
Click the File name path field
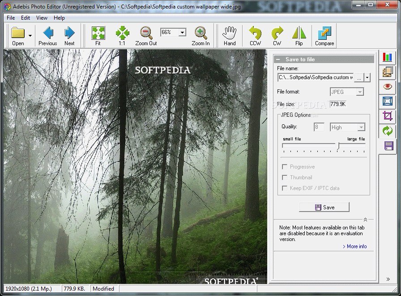316,77
